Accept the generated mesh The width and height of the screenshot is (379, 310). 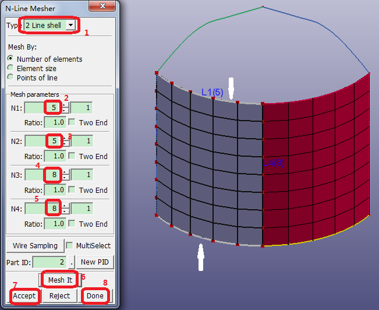(24, 296)
